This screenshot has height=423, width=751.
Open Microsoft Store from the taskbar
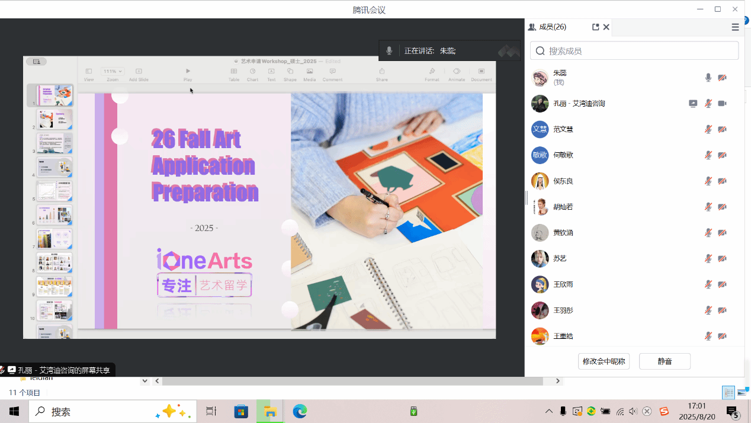coord(240,411)
